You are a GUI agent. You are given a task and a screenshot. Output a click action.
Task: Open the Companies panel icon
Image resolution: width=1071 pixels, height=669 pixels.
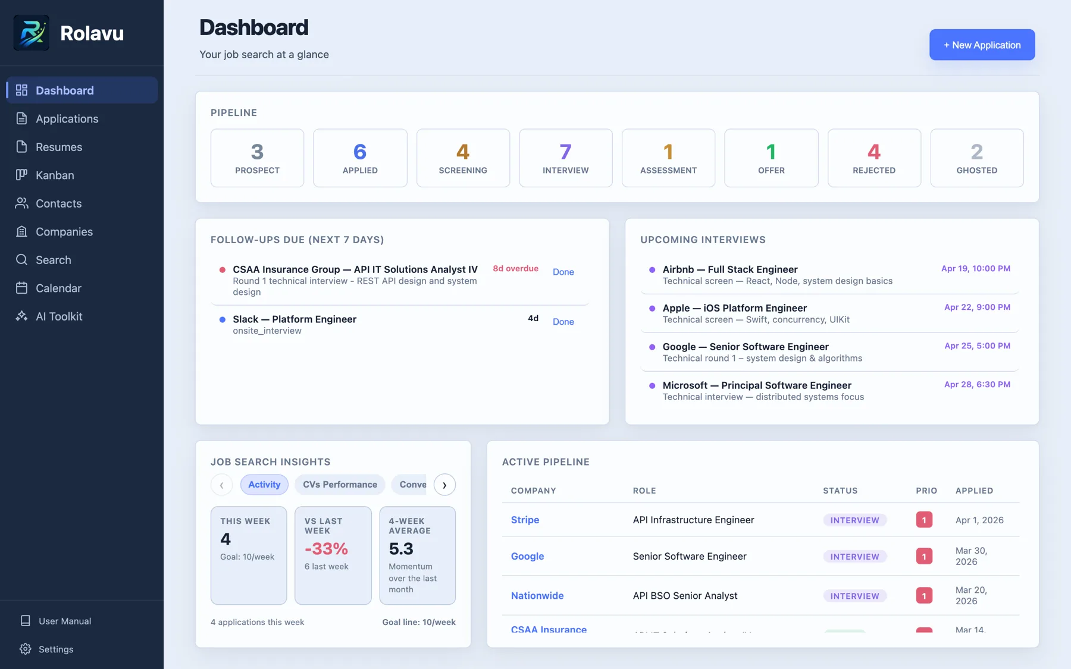pos(21,231)
